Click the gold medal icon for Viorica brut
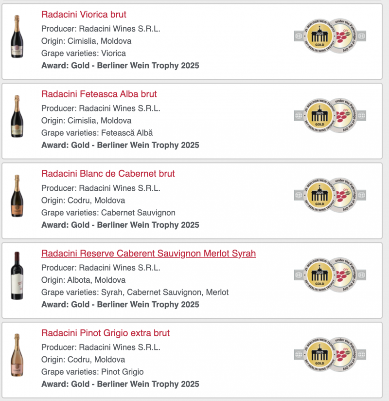 point(320,36)
